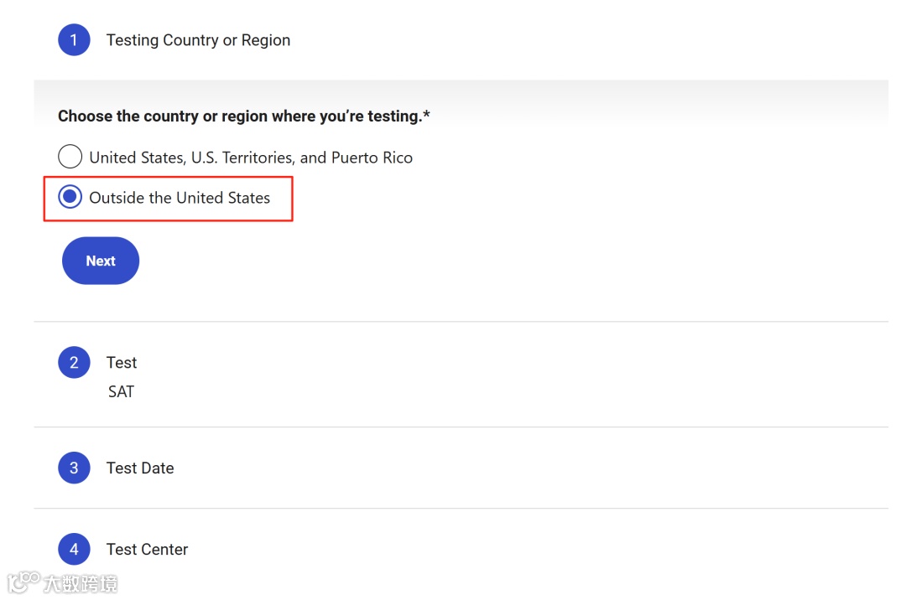Click the step 1 numbered circle icon
906x600 pixels.
pyautogui.click(x=74, y=40)
